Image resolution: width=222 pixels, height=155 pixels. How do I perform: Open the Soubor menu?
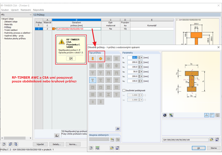click(x=5, y=10)
